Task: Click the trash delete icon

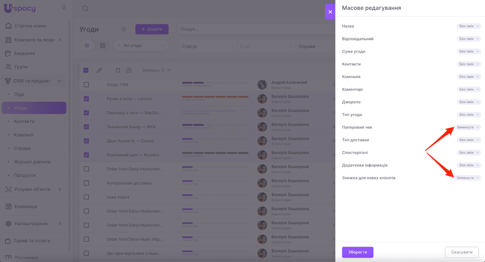Action: pyautogui.click(x=118, y=70)
